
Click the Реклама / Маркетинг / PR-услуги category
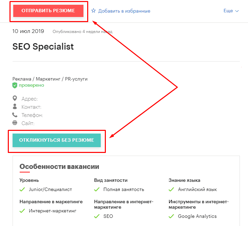pyautogui.click(x=50, y=79)
